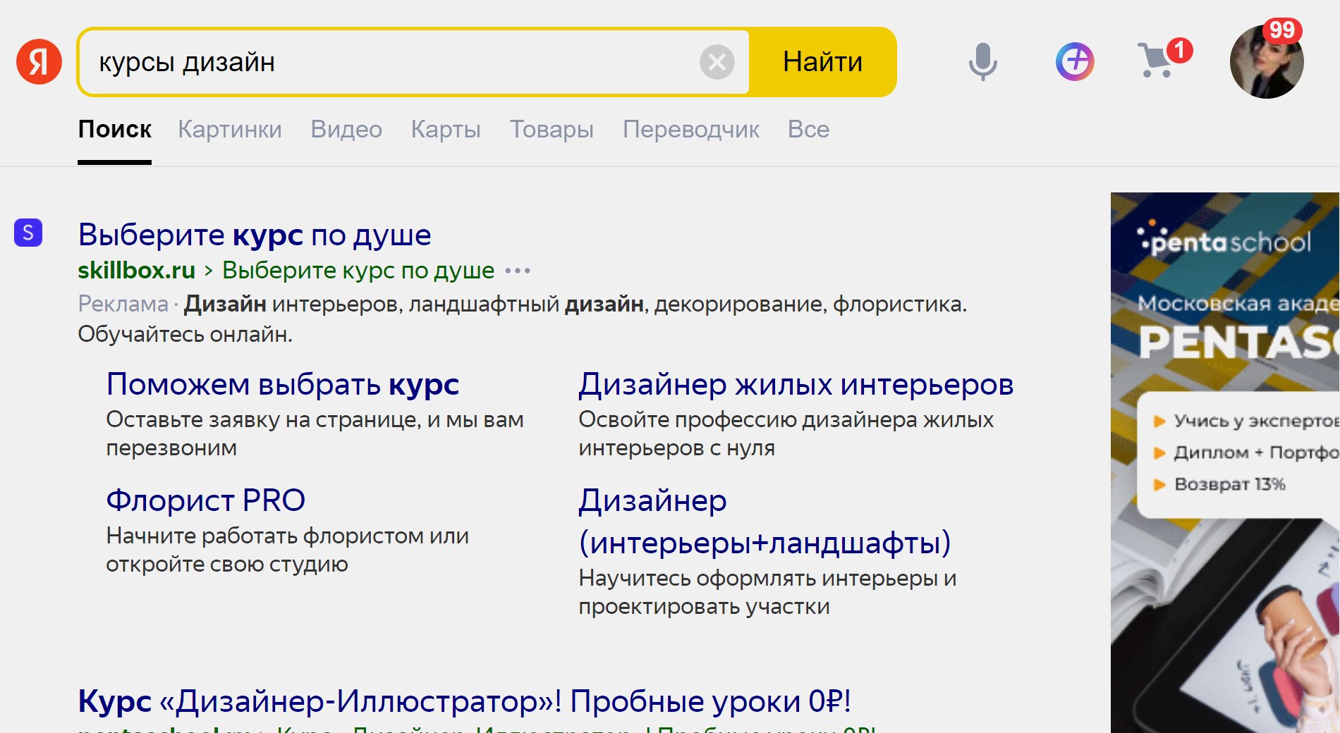Viewport: 1340px width, 733px height.
Task: Expand the three-dot menu beside skillbox.ru
Action: [518, 271]
